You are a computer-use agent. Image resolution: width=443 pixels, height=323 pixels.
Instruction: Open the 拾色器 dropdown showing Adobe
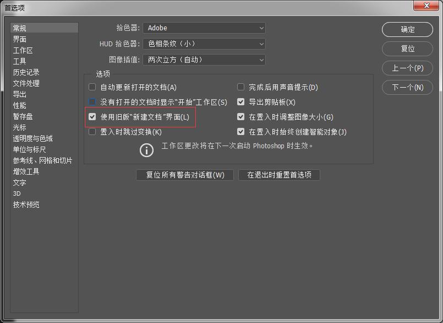click(x=204, y=28)
